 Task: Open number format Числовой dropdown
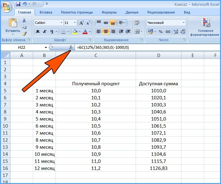click(x=184, y=23)
